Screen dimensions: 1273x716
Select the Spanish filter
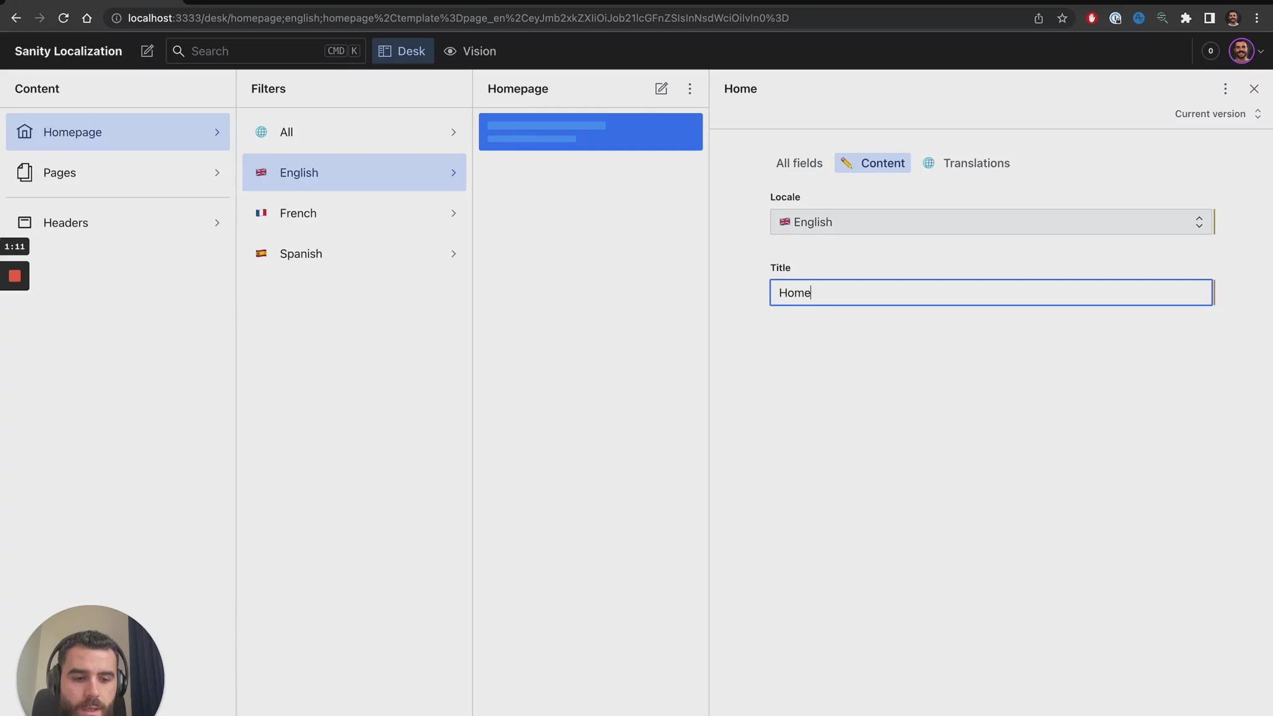[354, 254]
